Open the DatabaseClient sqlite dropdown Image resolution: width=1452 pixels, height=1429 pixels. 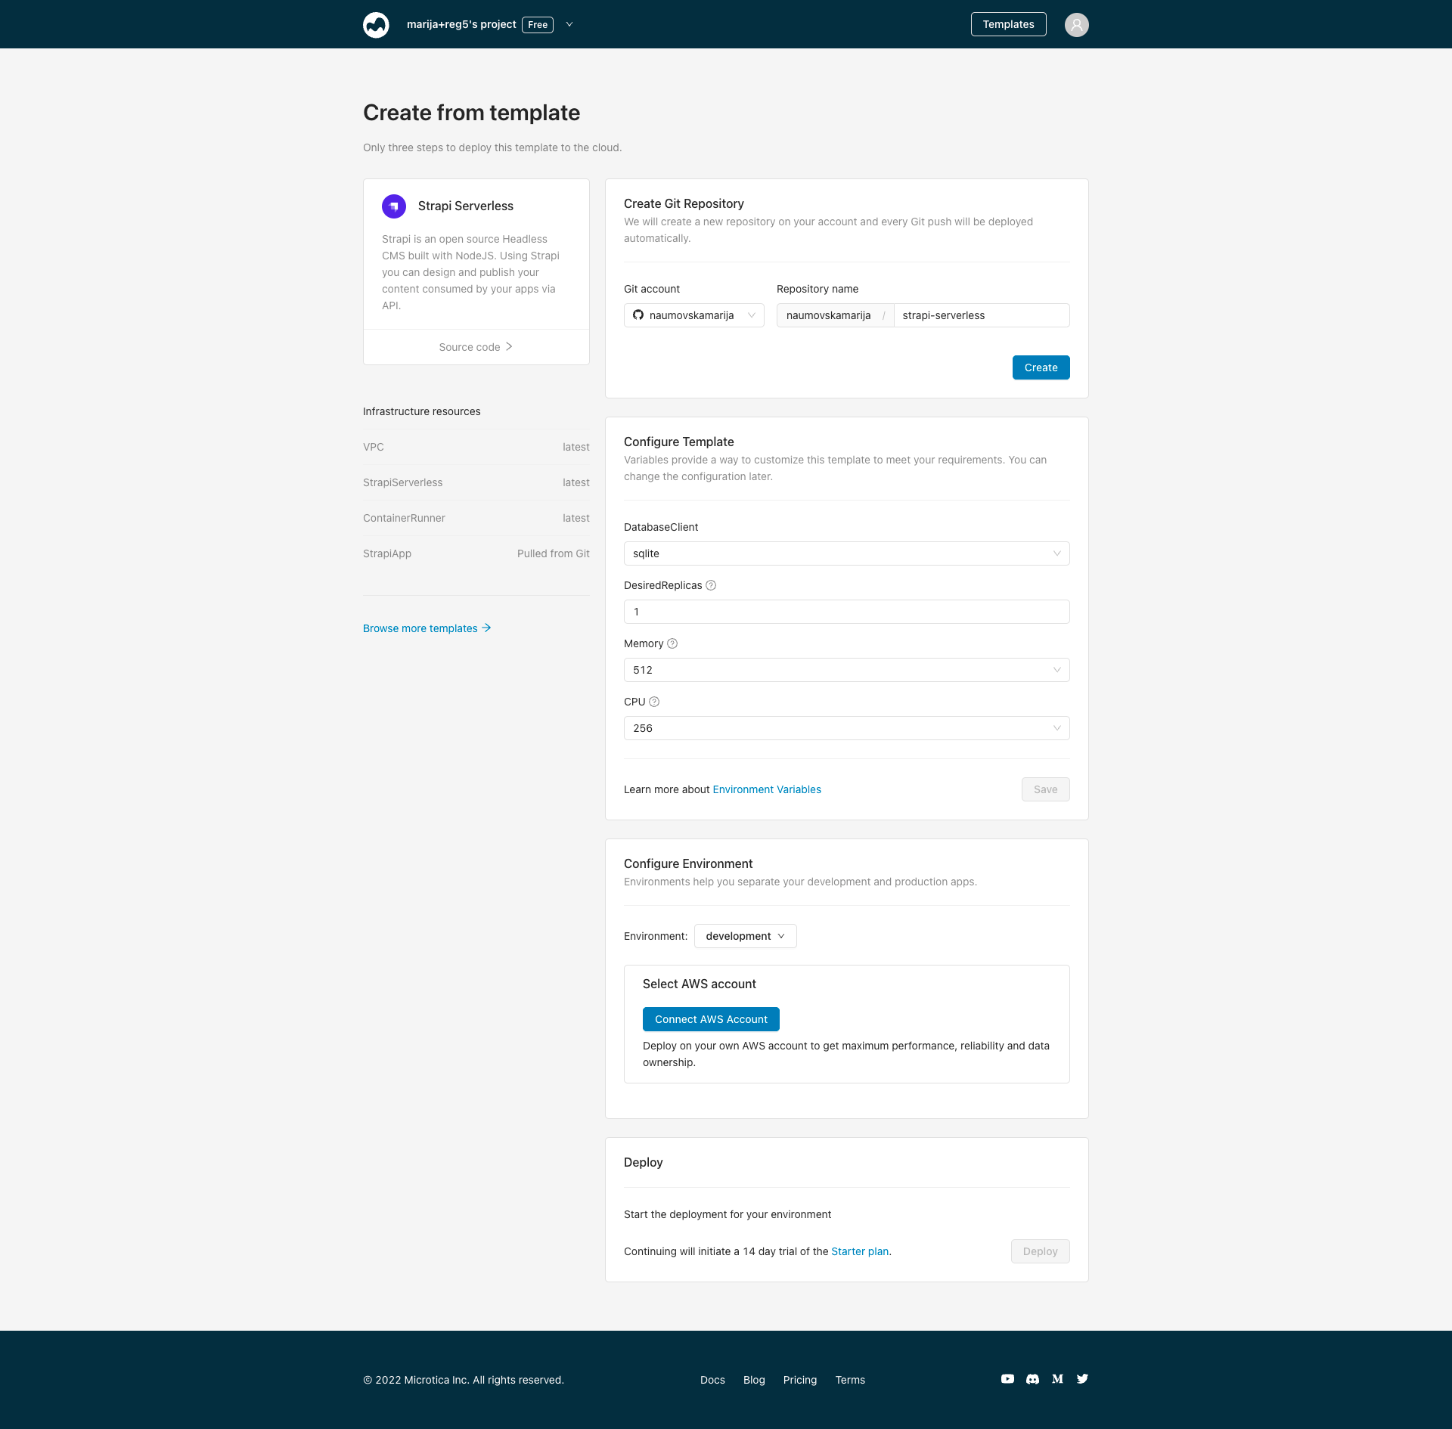coord(847,553)
